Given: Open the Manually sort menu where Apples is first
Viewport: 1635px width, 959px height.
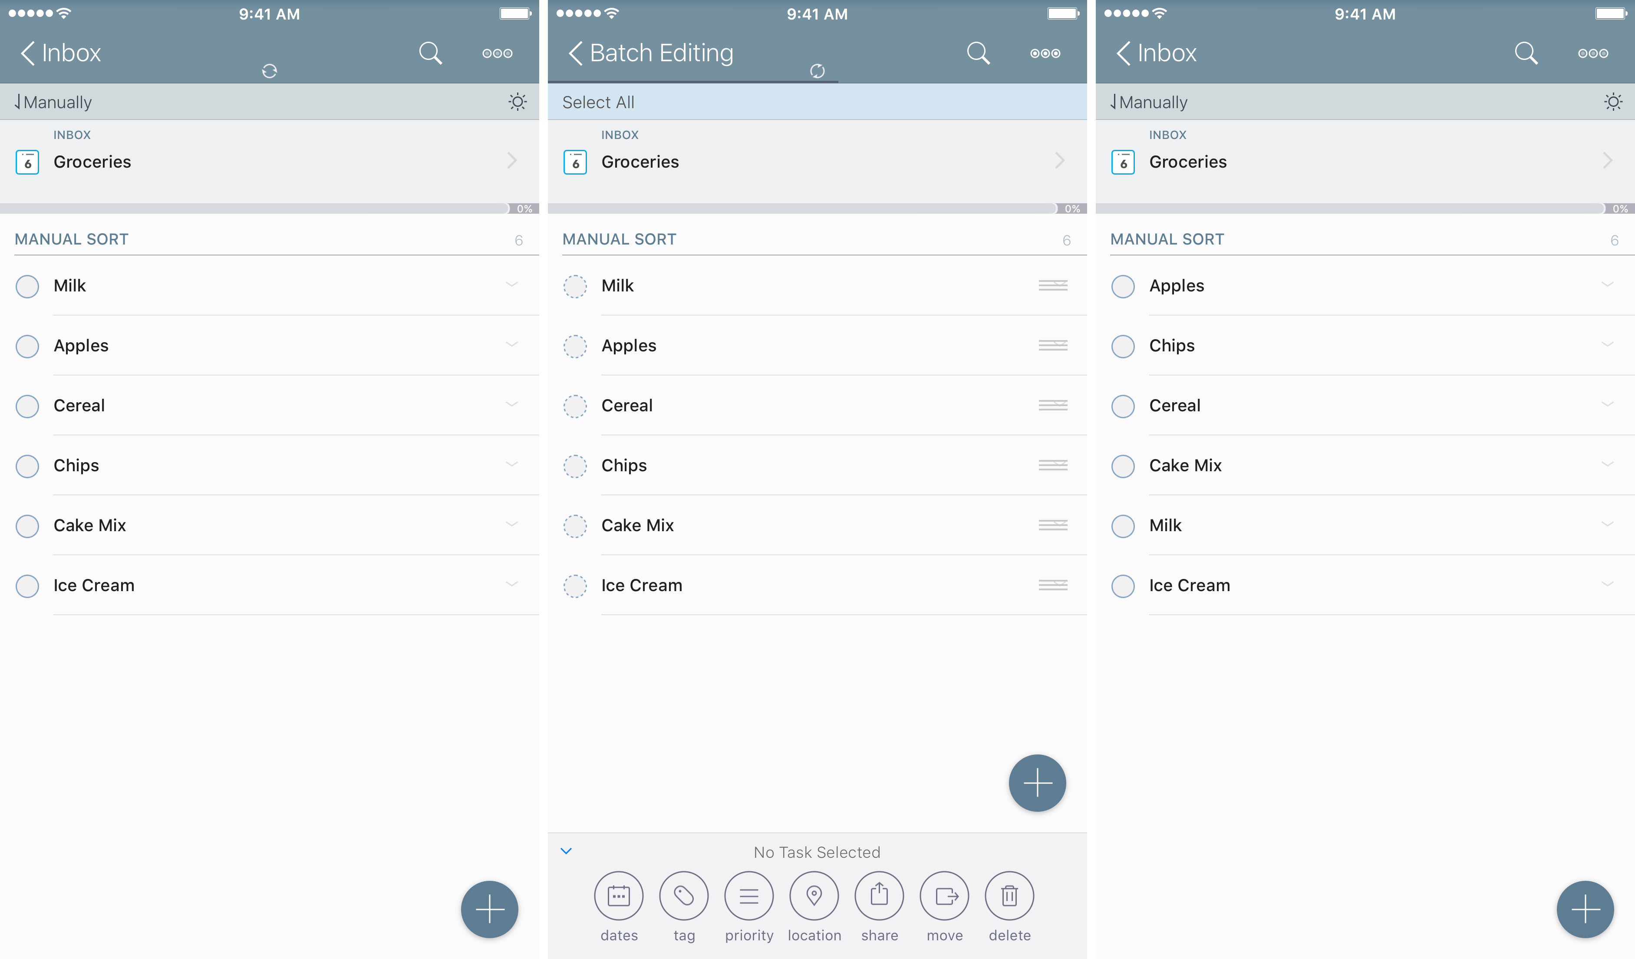Looking at the screenshot, I should pos(1148,102).
